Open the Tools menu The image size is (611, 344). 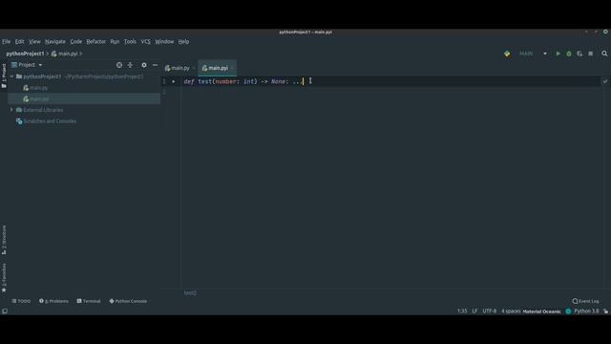[x=130, y=42]
